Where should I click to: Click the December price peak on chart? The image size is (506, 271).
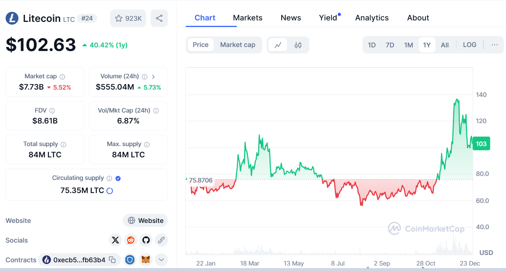point(457,99)
